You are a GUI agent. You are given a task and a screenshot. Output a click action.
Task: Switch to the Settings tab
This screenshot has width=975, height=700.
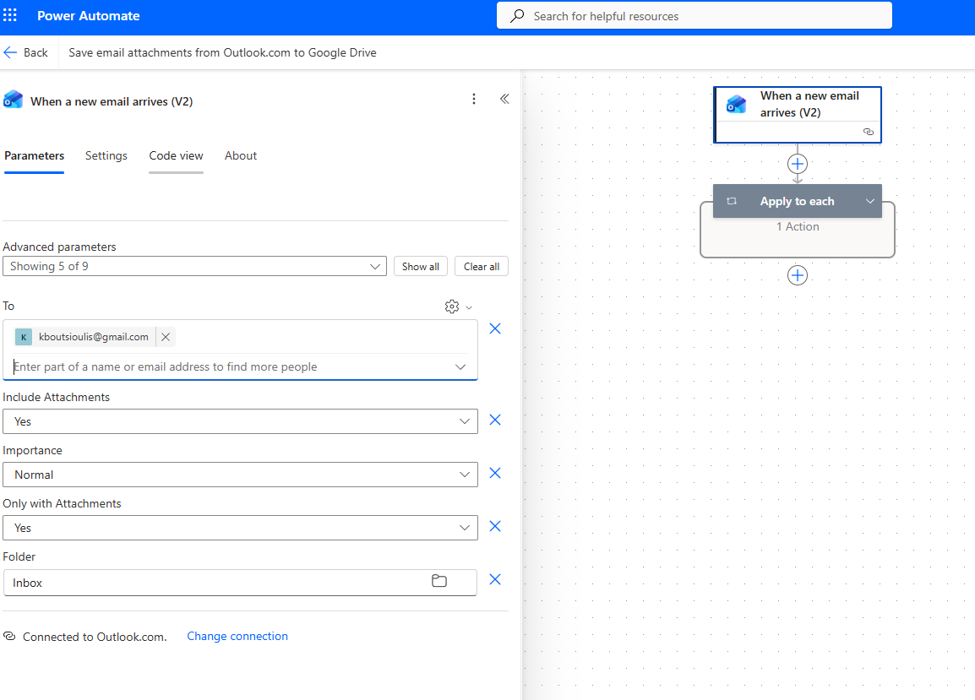pyautogui.click(x=106, y=155)
